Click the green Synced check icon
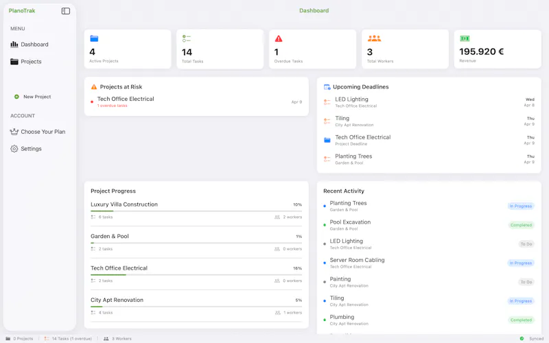The height and width of the screenshot is (343, 549). 522,338
